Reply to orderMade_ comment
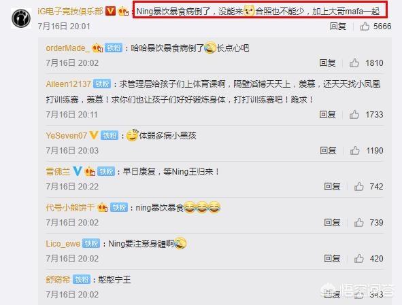Viewport: 402px width, 305px height. click(327, 62)
